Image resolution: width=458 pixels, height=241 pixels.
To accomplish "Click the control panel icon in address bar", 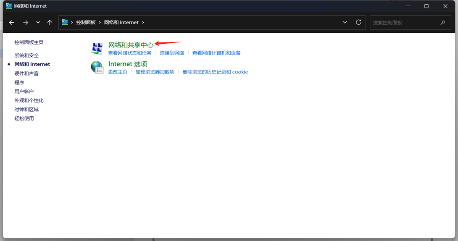I will pyautogui.click(x=65, y=22).
